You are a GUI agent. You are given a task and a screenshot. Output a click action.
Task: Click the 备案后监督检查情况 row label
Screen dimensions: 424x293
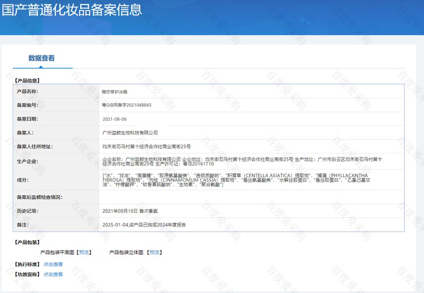coord(40,197)
